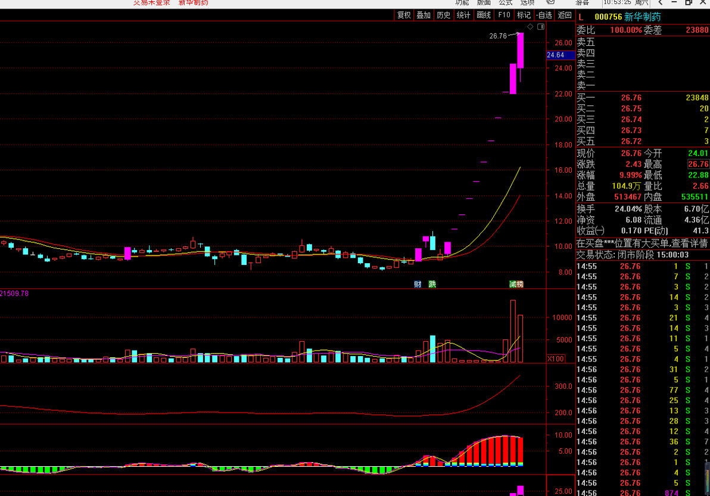Click the 卖五 ask row label
Viewport: 710px width, 496px height.
tap(586, 42)
